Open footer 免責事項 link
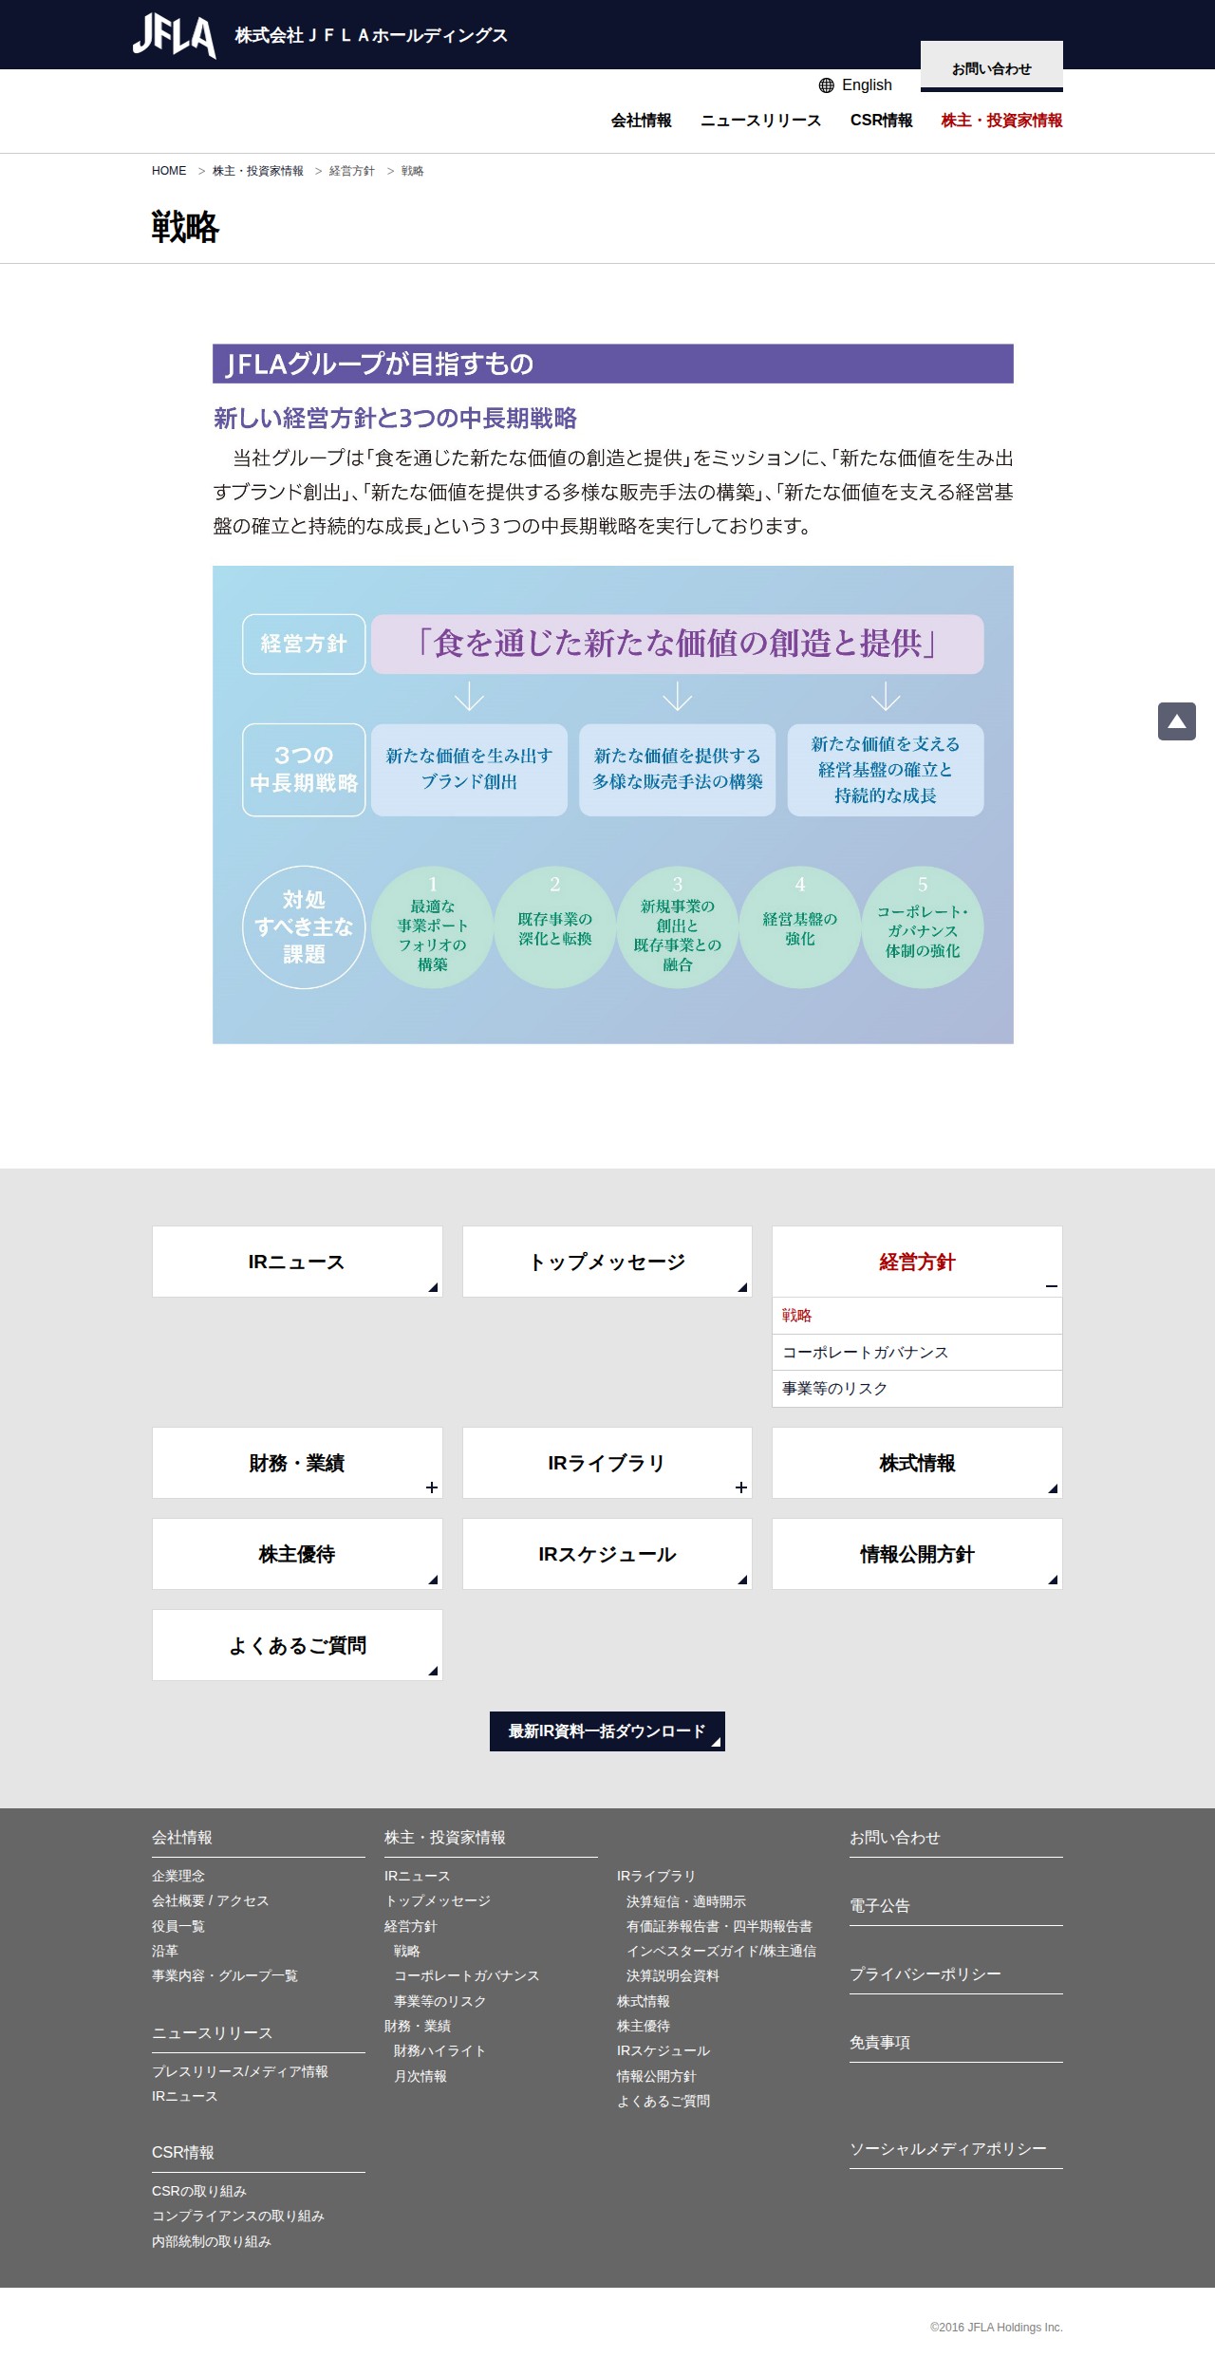1215x2357 pixels. tap(880, 2043)
